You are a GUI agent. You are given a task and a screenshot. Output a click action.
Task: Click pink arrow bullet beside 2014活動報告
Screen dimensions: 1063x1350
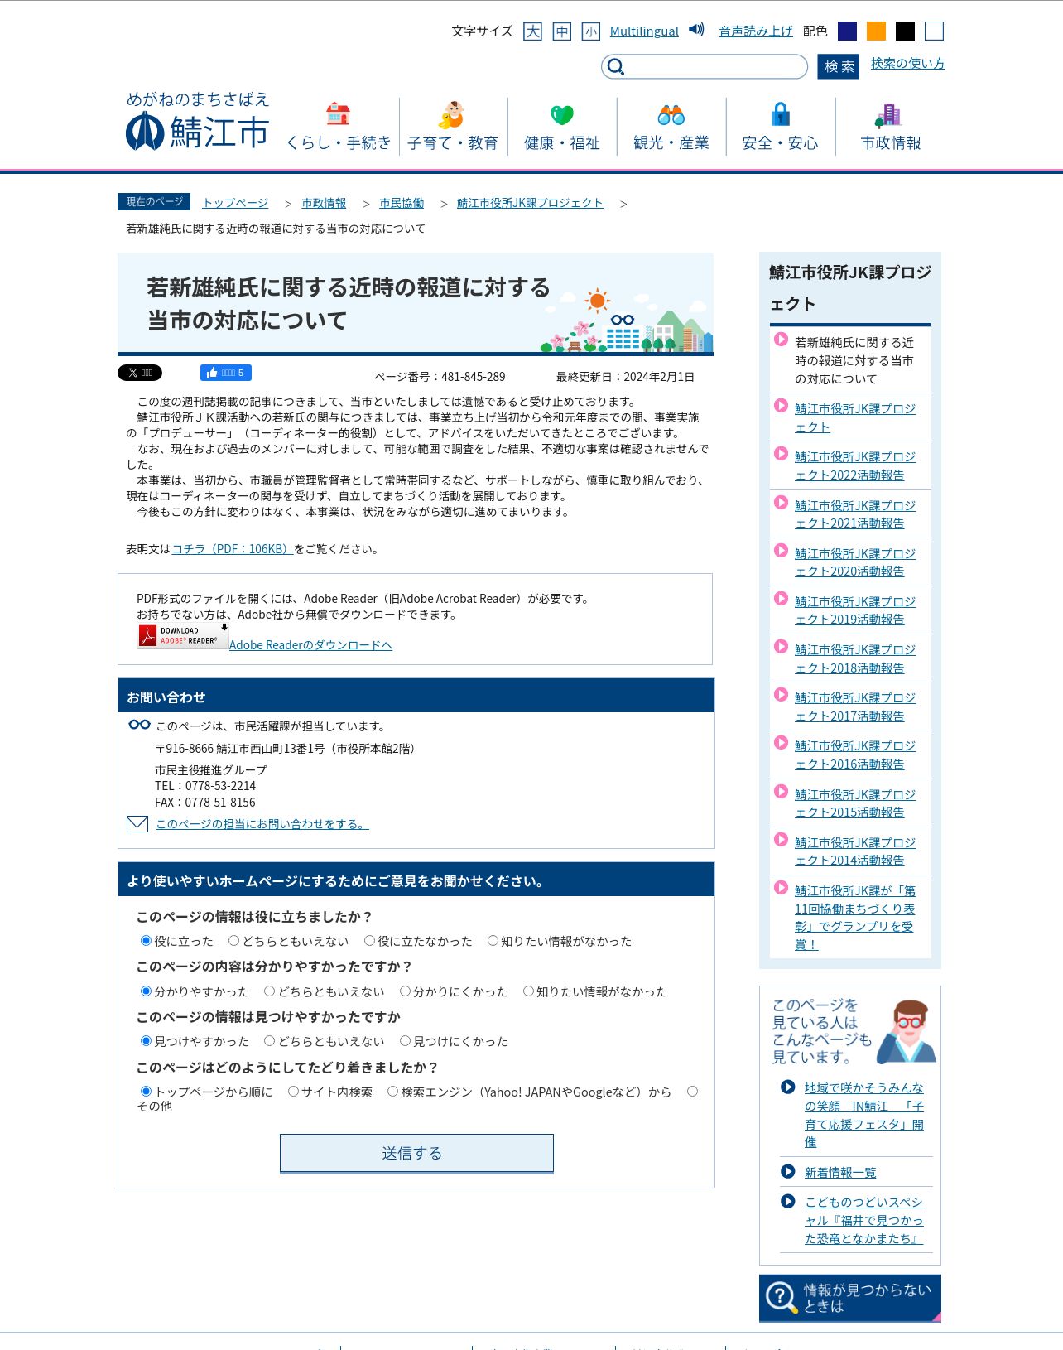(781, 840)
